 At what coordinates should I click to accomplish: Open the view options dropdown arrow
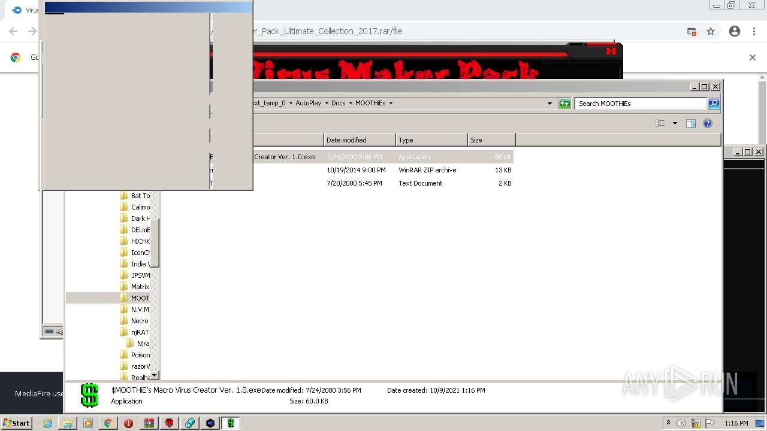675,123
